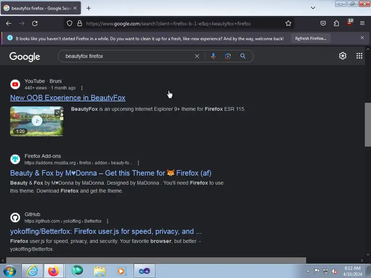The image size is (371, 278).
Task: Click scroll up arrow on page scrollbar
Action: click(x=368, y=49)
